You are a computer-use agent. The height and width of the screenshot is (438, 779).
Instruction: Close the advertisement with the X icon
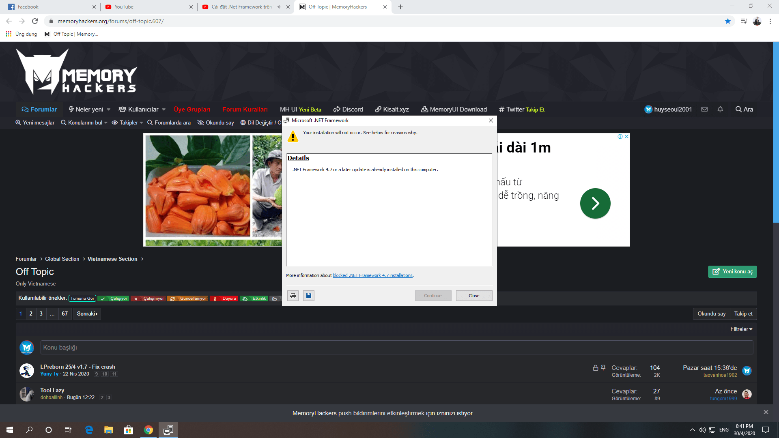click(627, 137)
